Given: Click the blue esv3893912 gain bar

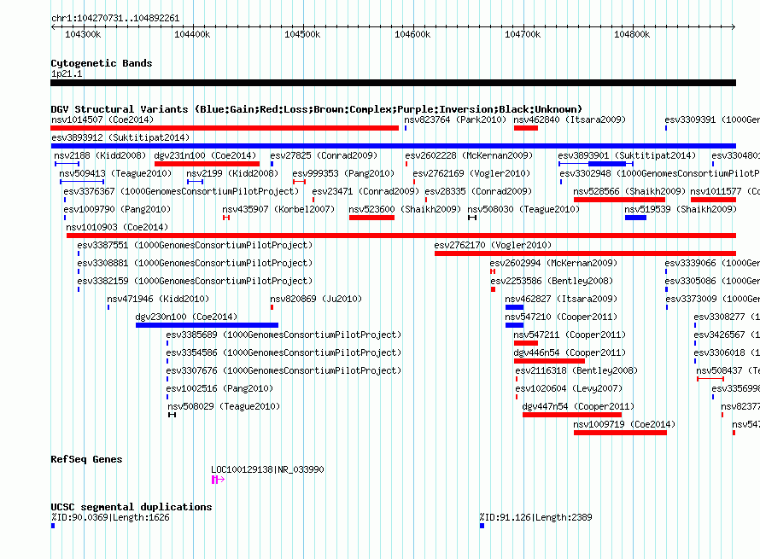Looking at the screenshot, I should coord(393,146).
